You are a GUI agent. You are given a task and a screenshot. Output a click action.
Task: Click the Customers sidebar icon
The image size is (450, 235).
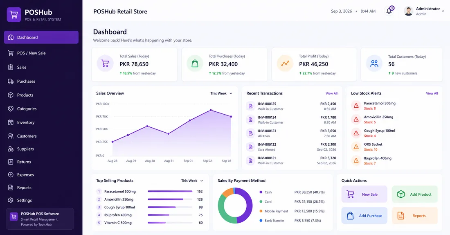coord(11,136)
